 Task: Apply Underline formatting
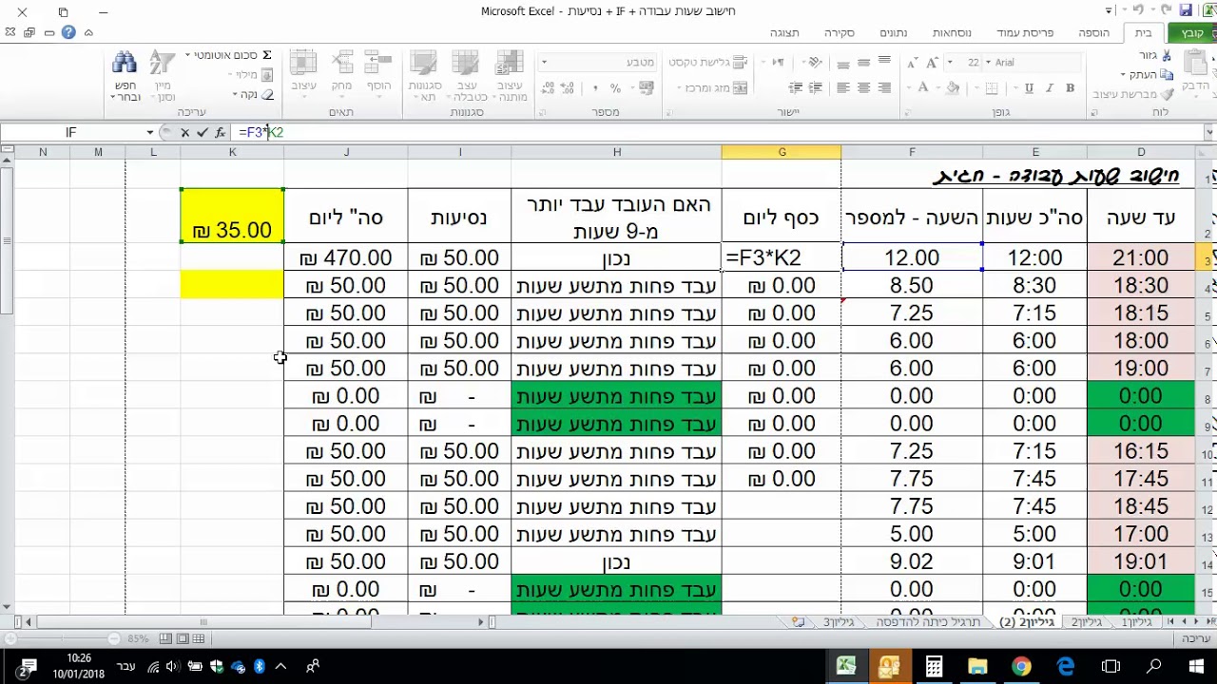click(1029, 87)
